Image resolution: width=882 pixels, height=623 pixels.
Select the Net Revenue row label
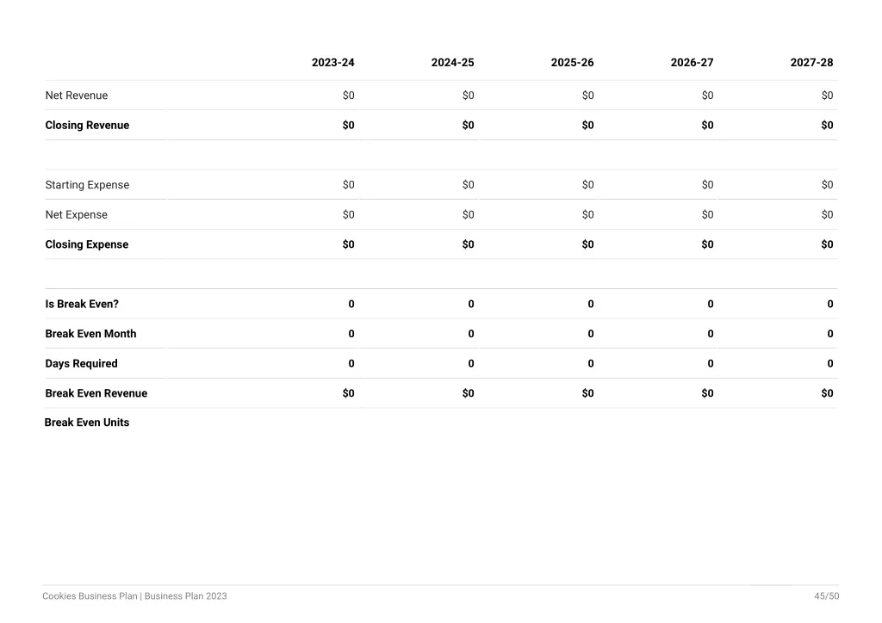click(x=77, y=96)
